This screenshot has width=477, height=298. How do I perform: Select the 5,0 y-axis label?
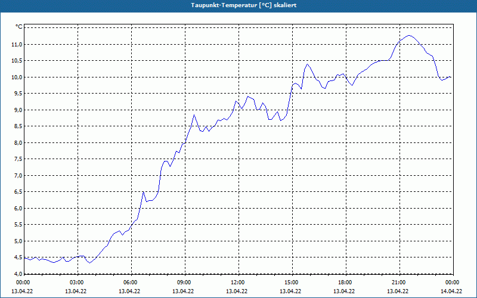pos(18,241)
